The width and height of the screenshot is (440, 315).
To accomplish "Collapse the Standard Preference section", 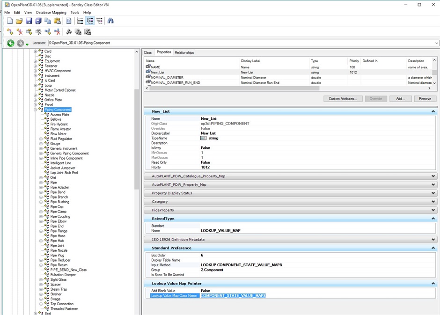I will pyautogui.click(x=433, y=248).
